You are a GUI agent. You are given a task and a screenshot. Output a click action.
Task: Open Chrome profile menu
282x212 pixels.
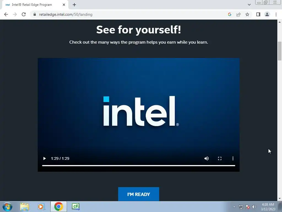[267, 14]
